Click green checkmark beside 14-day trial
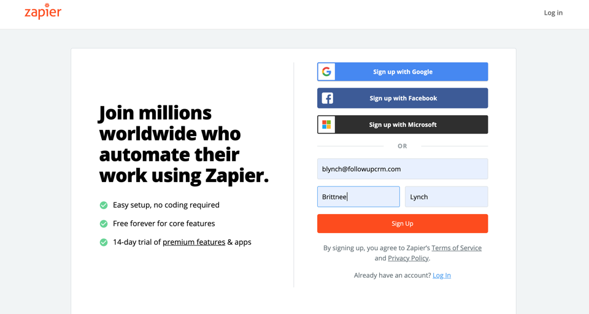The height and width of the screenshot is (314, 589). 104,242
